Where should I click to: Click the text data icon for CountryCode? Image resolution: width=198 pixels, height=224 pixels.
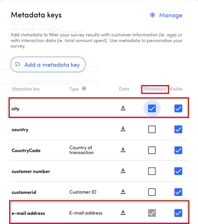pos(123,150)
